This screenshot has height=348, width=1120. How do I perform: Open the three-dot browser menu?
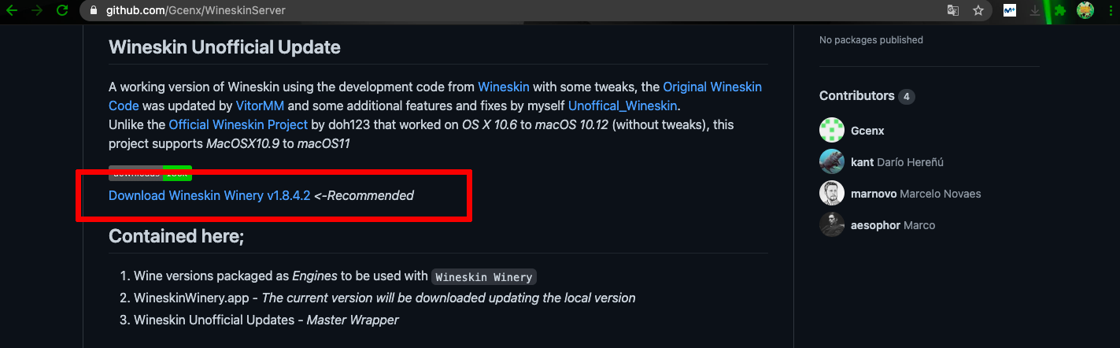[x=1110, y=11]
